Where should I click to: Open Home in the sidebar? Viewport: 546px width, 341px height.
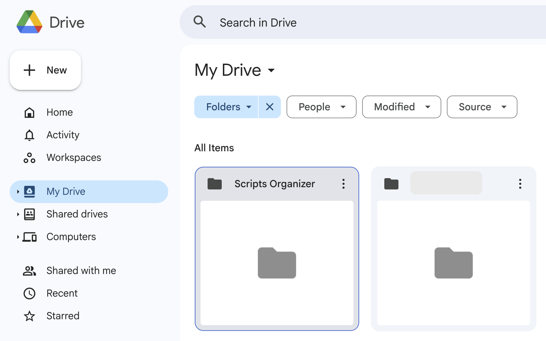[89, 112]
